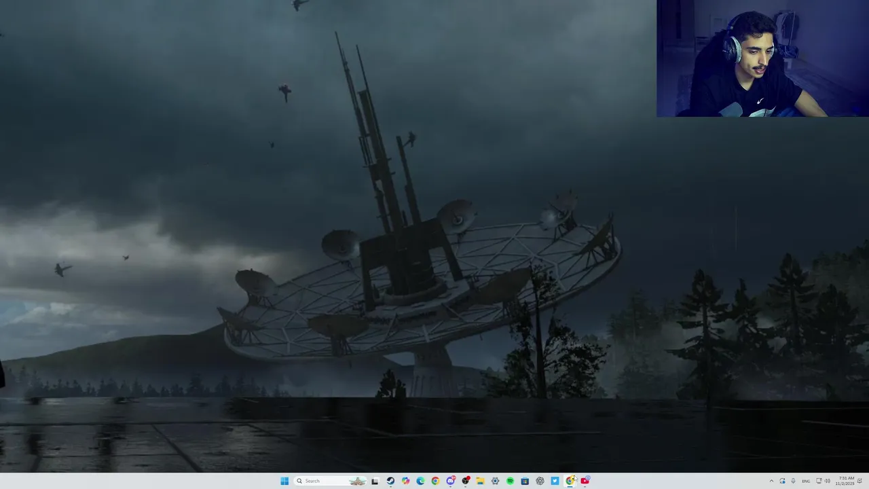Open the notification center icon

point(860,481)
